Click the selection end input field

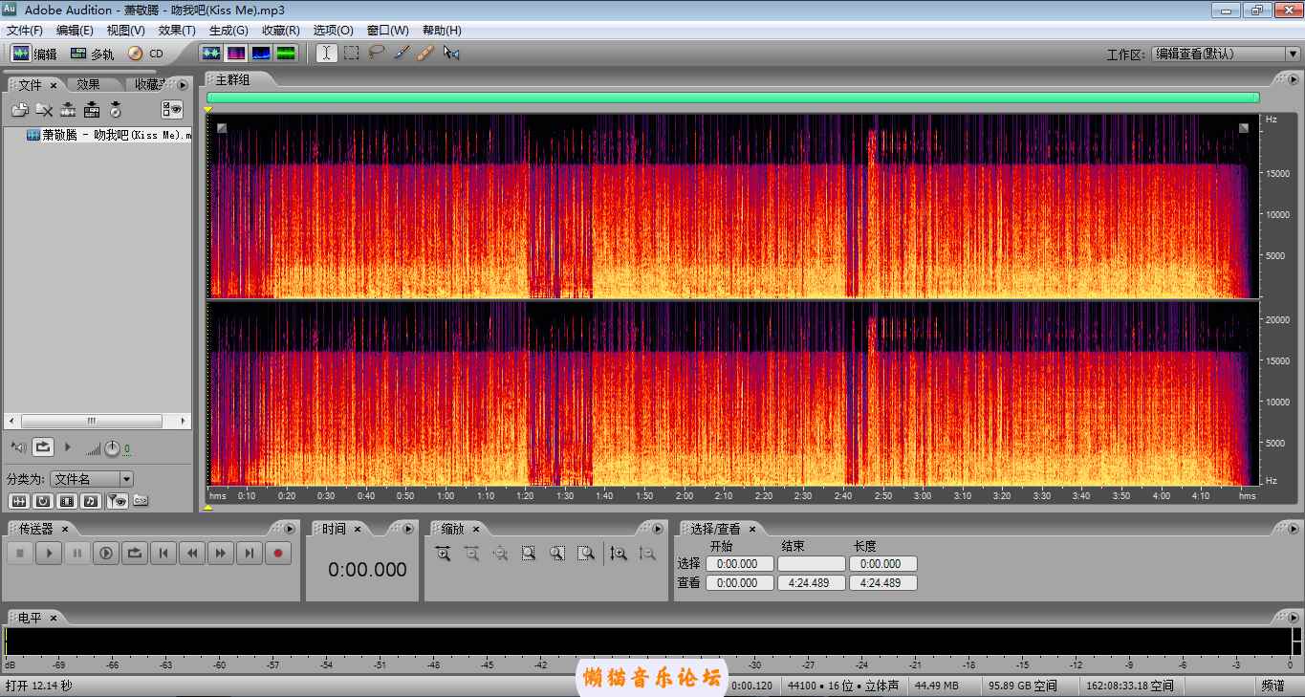[812, 564]
